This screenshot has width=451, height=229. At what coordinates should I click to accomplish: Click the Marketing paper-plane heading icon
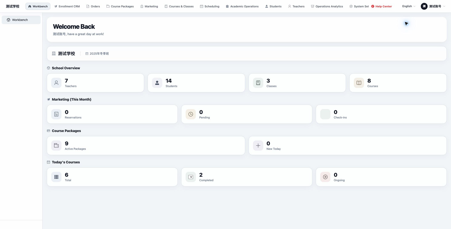pos(48,99)
